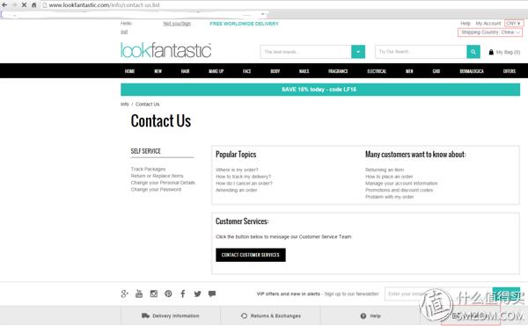Open the ELECTRICAL menu item
528x326 pixels.
click(377, 71)
